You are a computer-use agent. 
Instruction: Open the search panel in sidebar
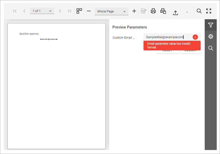[x=211, y=48]
